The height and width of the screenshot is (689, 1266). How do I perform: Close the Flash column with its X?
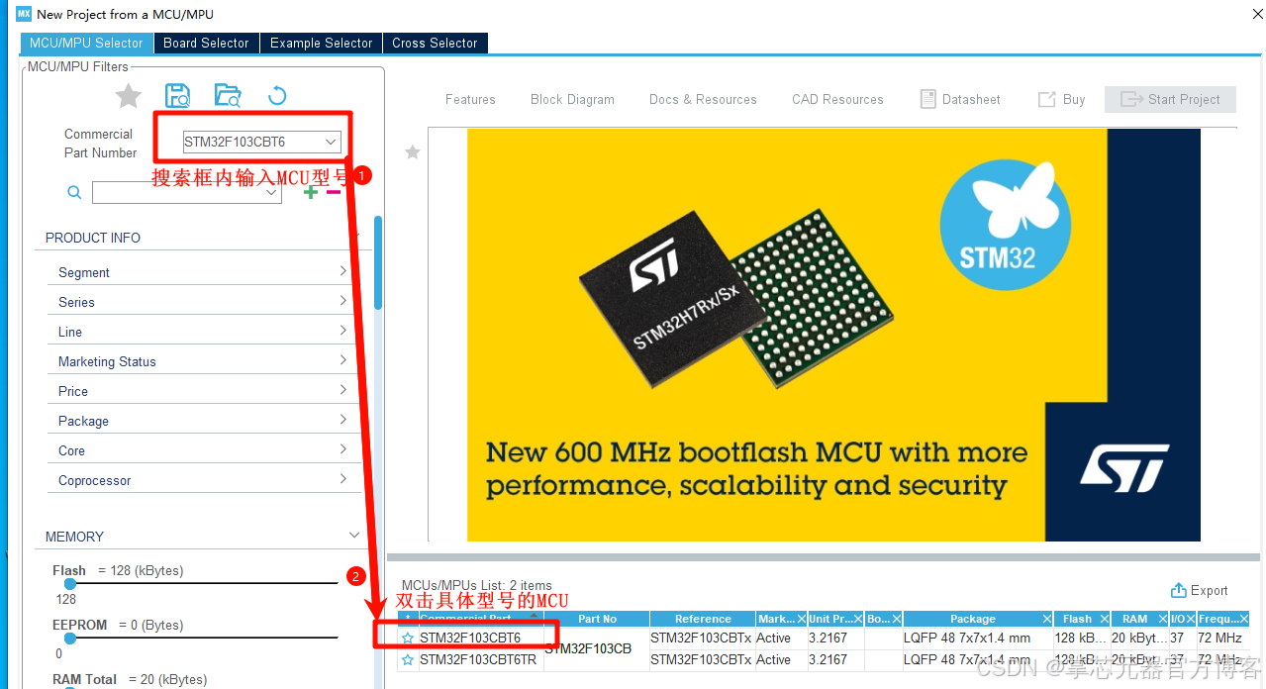point(1104,620)
